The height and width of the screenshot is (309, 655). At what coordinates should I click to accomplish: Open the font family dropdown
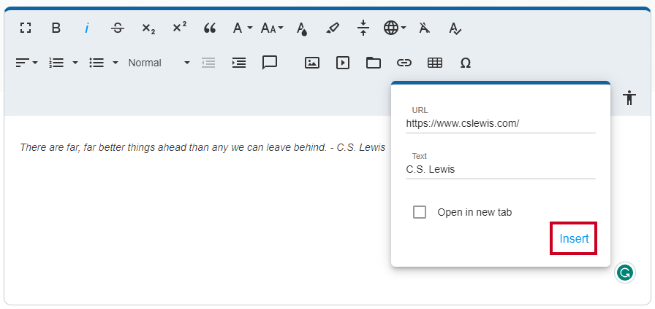pos(242,28)
